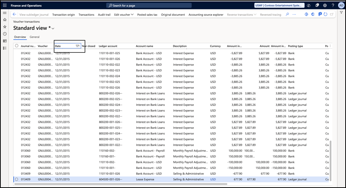Open the app launcher waffle menu
The width and height of the screenshot is (346, 188).
pyautogui.click(x=5, y=5)
